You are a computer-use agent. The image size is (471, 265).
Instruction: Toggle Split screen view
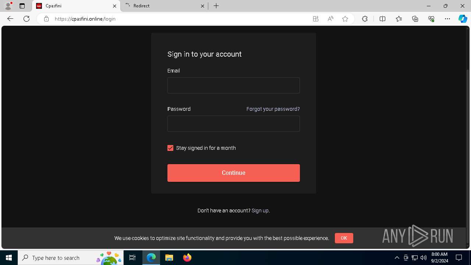click(383, 19)
